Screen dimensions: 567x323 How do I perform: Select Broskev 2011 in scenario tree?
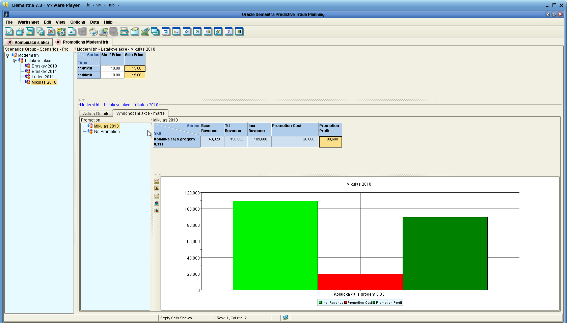[x=44, y=72]
